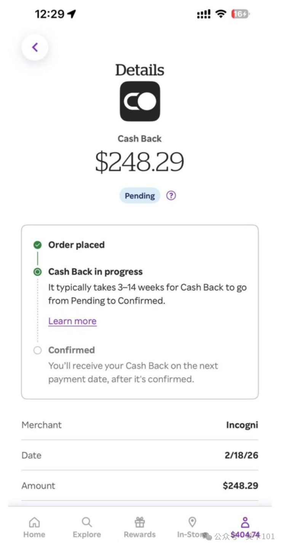The image size is (284, 548).
Task: Select the Merchant Incogni row
Action: pos(140,425)
